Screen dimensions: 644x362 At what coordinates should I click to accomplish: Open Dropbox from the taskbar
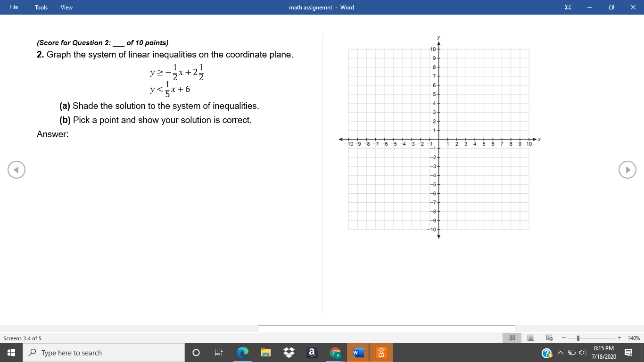(289, 352)
